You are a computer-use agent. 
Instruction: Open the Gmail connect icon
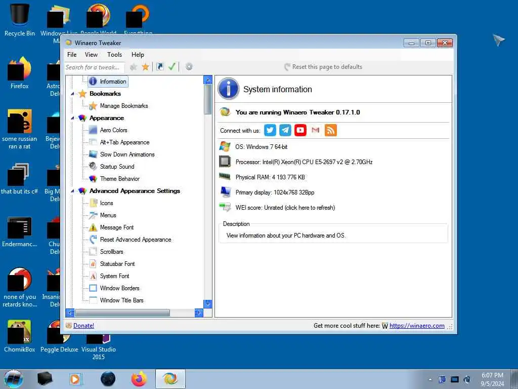click(x=316, y=130)
